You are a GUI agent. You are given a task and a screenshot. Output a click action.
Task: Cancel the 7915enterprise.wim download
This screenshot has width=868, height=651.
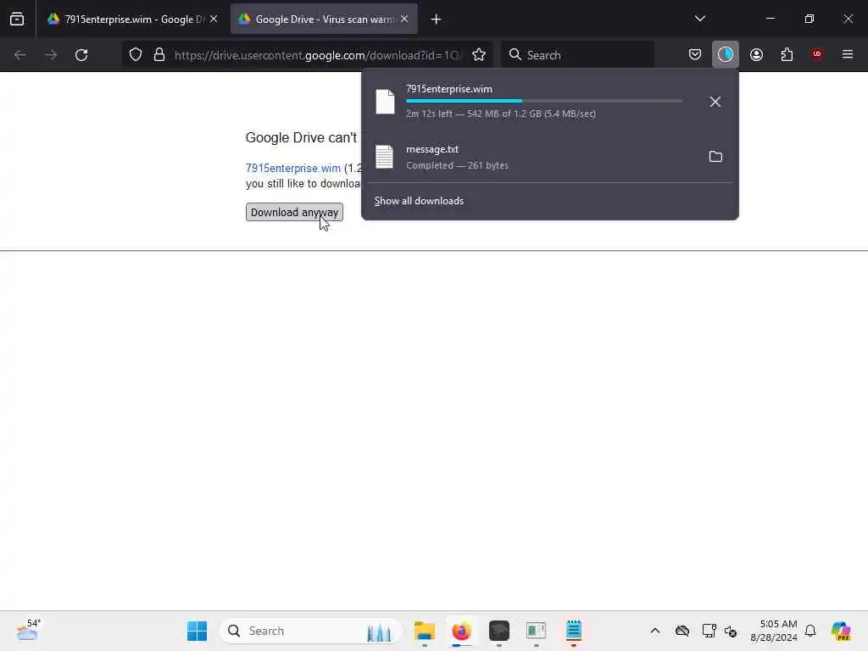715,102
